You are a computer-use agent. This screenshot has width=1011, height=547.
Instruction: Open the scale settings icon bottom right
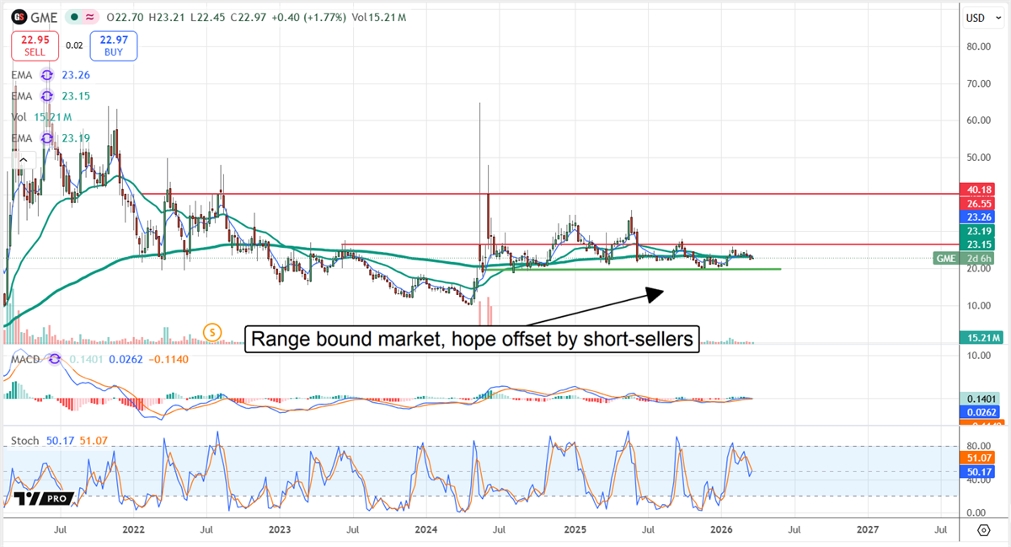pyautogui.click(x=983, y=531)
